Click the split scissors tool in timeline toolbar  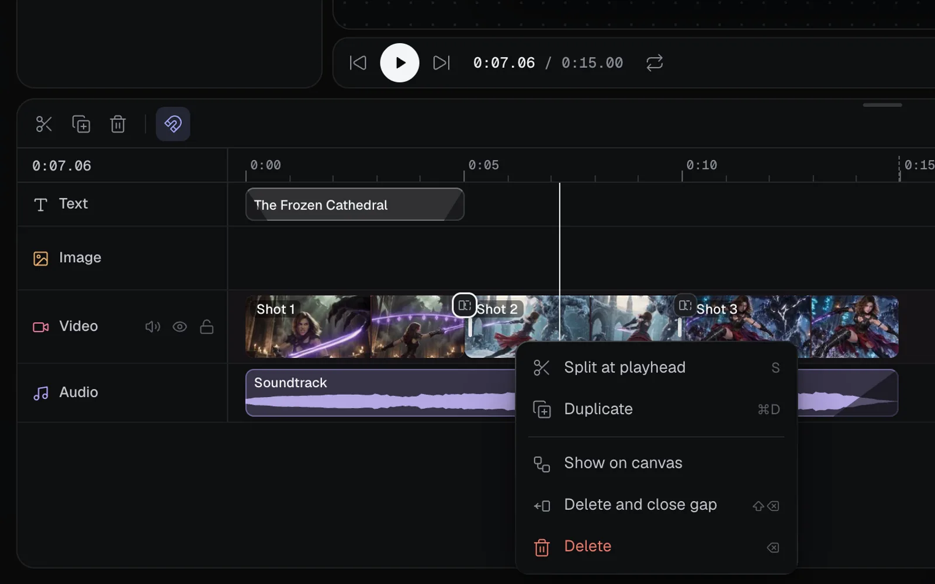pyautogui.click(x=44, y=124)
